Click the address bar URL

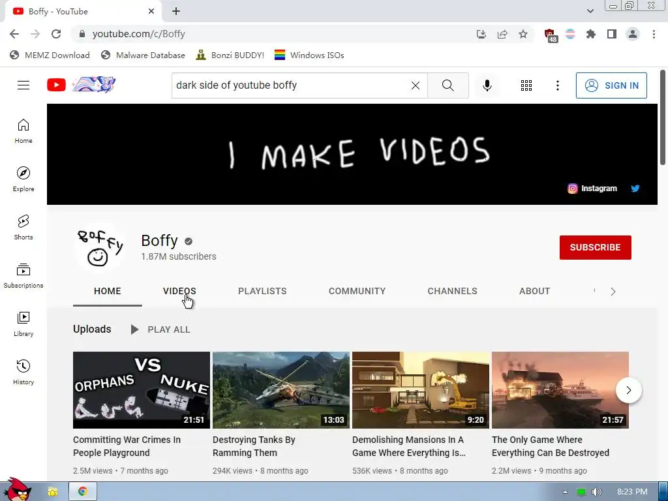coord(139,34)
